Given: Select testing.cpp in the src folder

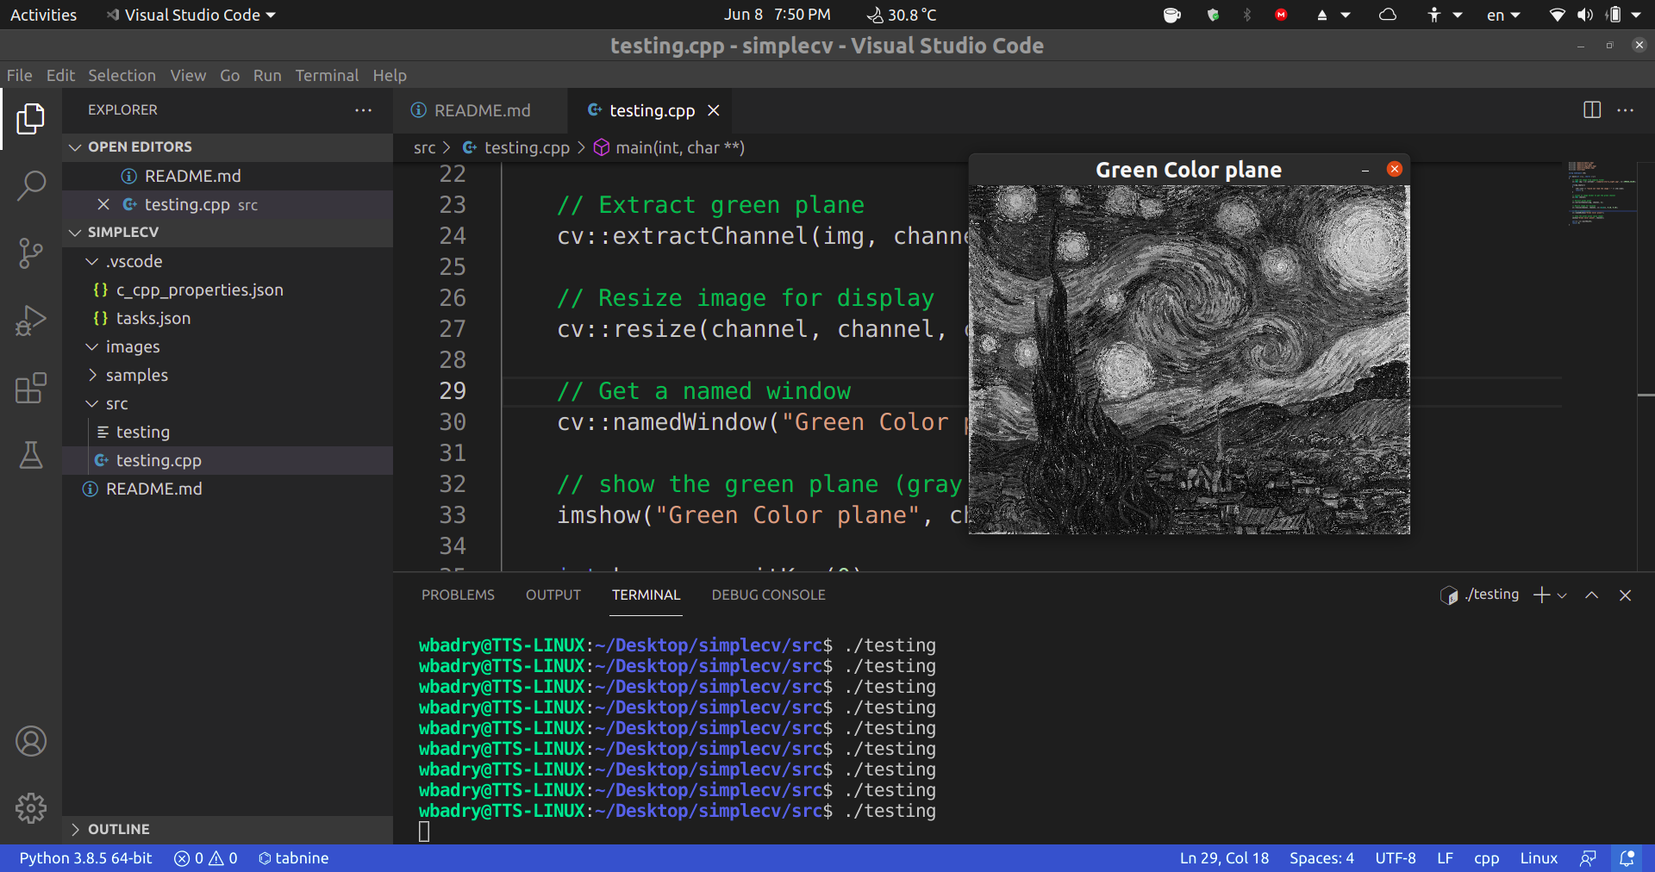Looking at the screenshot, I should (228, 460).
